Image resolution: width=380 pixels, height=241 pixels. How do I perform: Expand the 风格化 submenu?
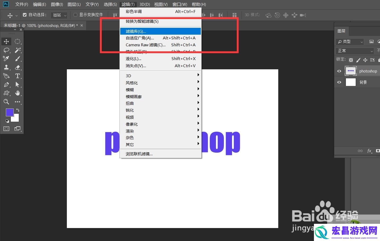tap(160, 83)
